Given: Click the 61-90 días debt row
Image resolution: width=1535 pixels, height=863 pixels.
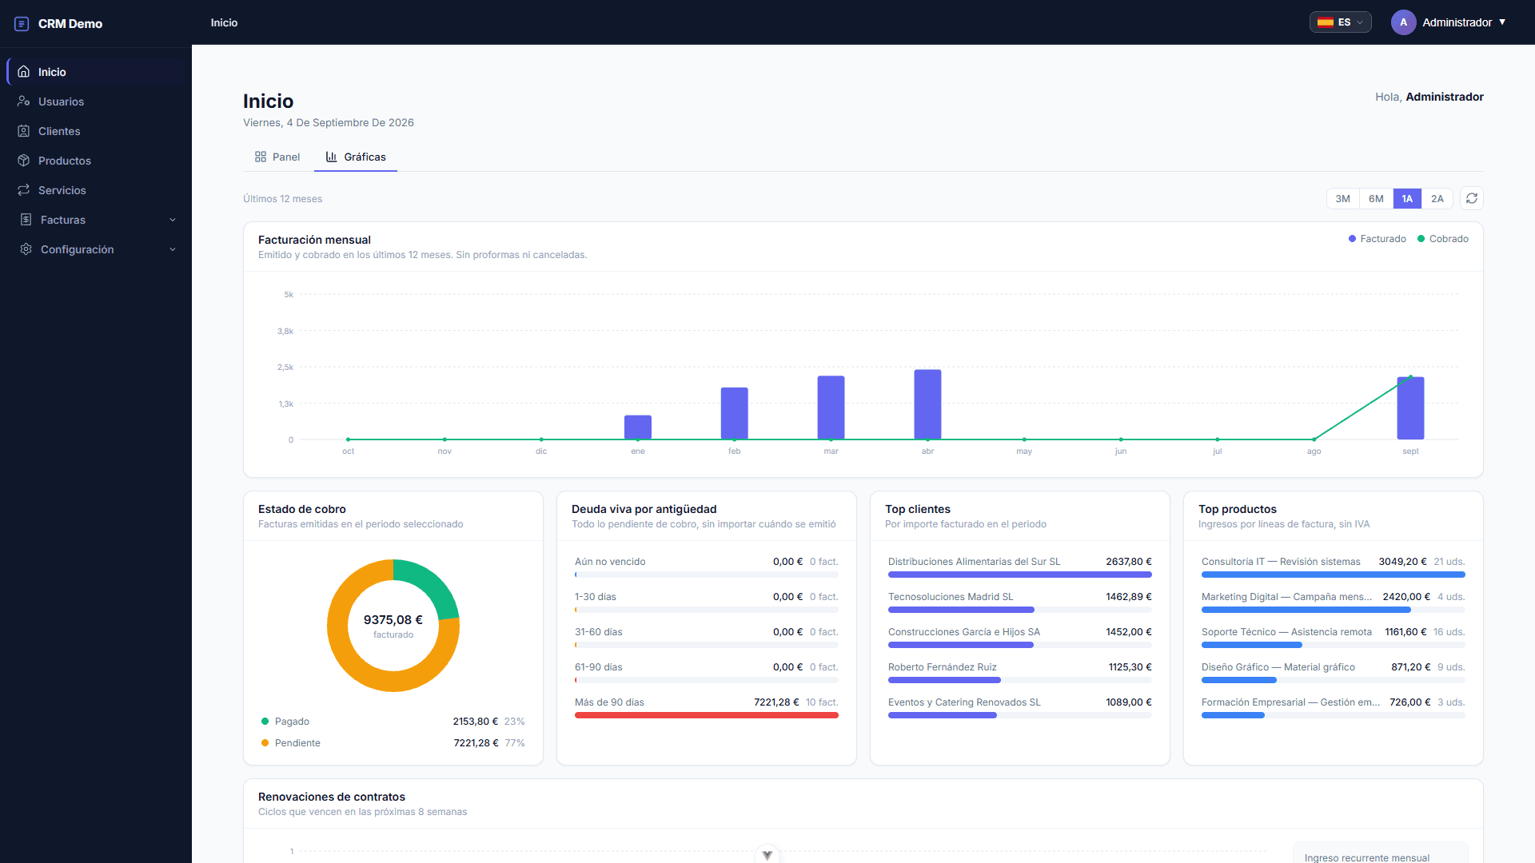Looking at the screenshot, I should click(706, 672).
